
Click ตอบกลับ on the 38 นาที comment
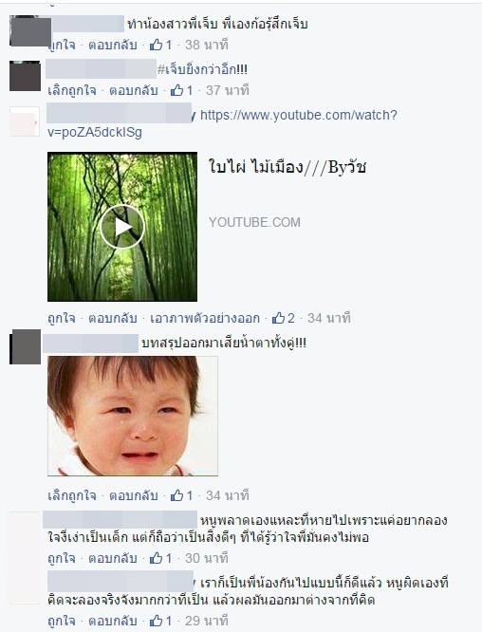pos(113,45)
